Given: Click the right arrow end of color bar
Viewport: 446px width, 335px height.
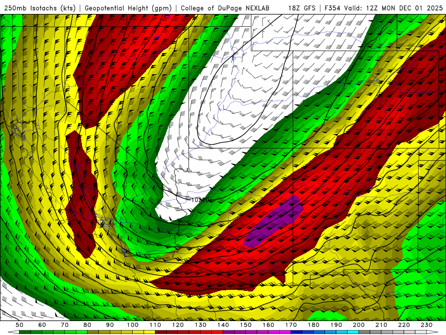Looking at the screenshot, I should point(433,332).
